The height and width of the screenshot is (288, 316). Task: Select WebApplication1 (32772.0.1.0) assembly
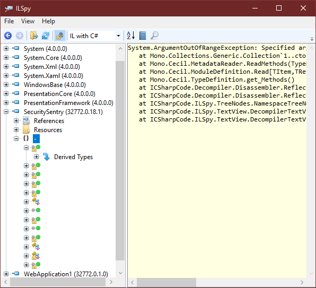click(66, 274)
